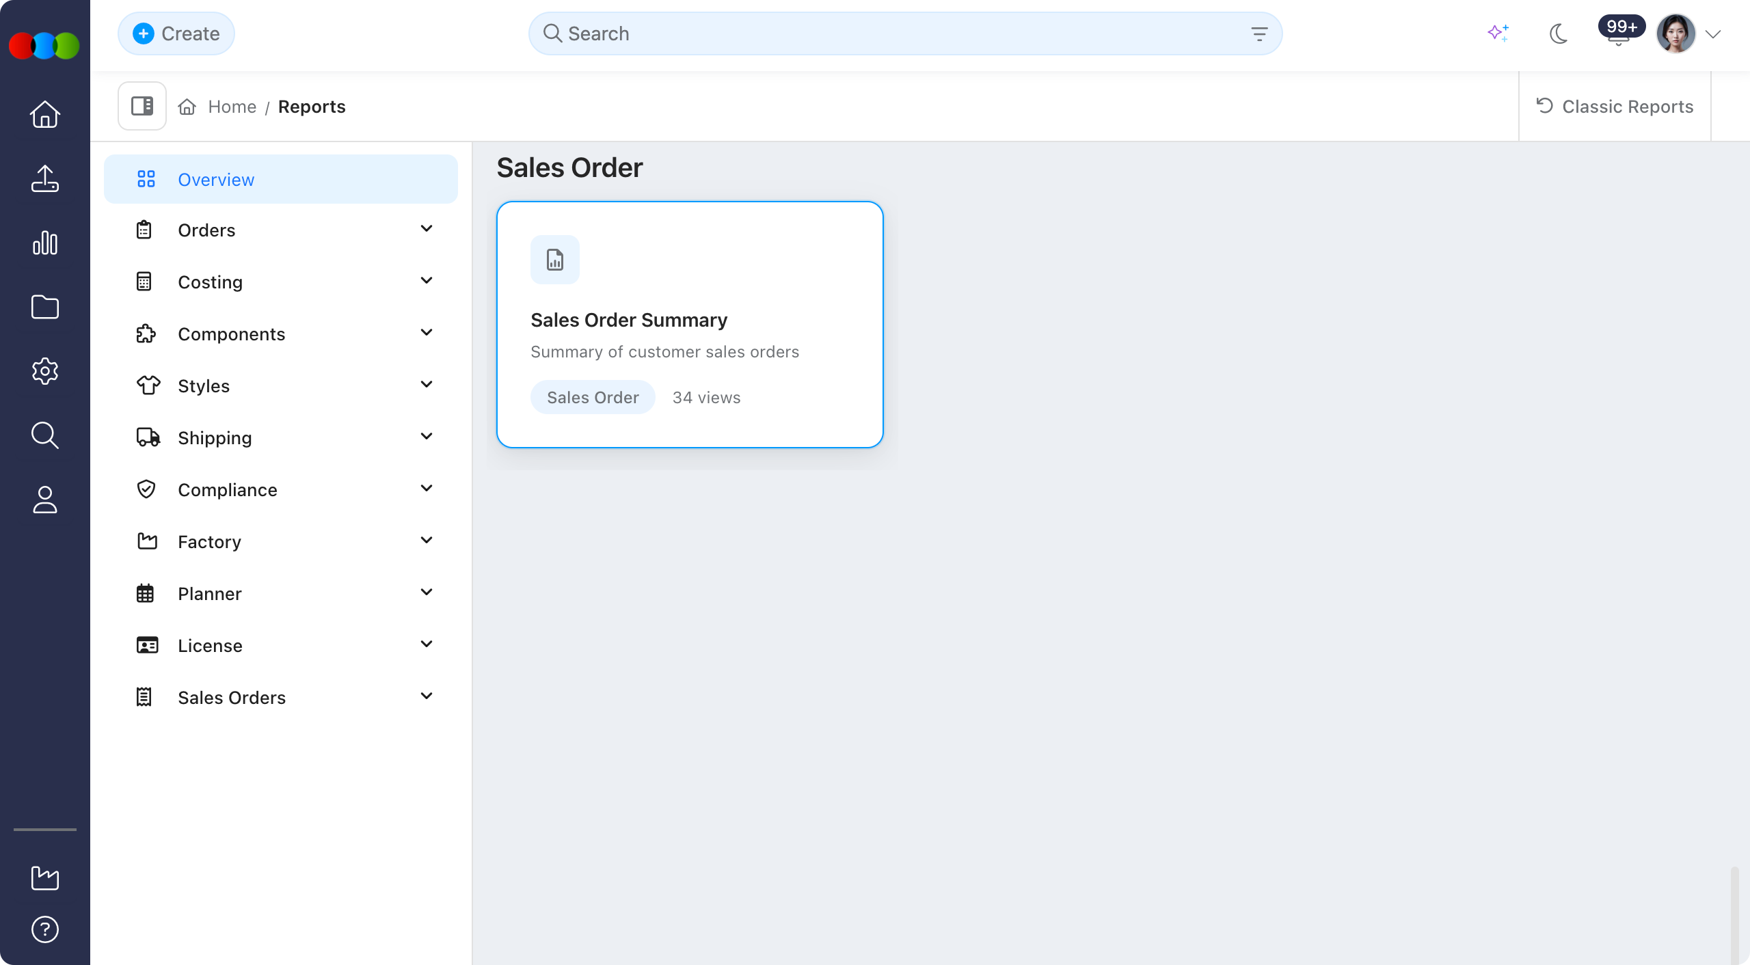Open the Factory menu item
The image size is (1750, 965).
point(281,542)
